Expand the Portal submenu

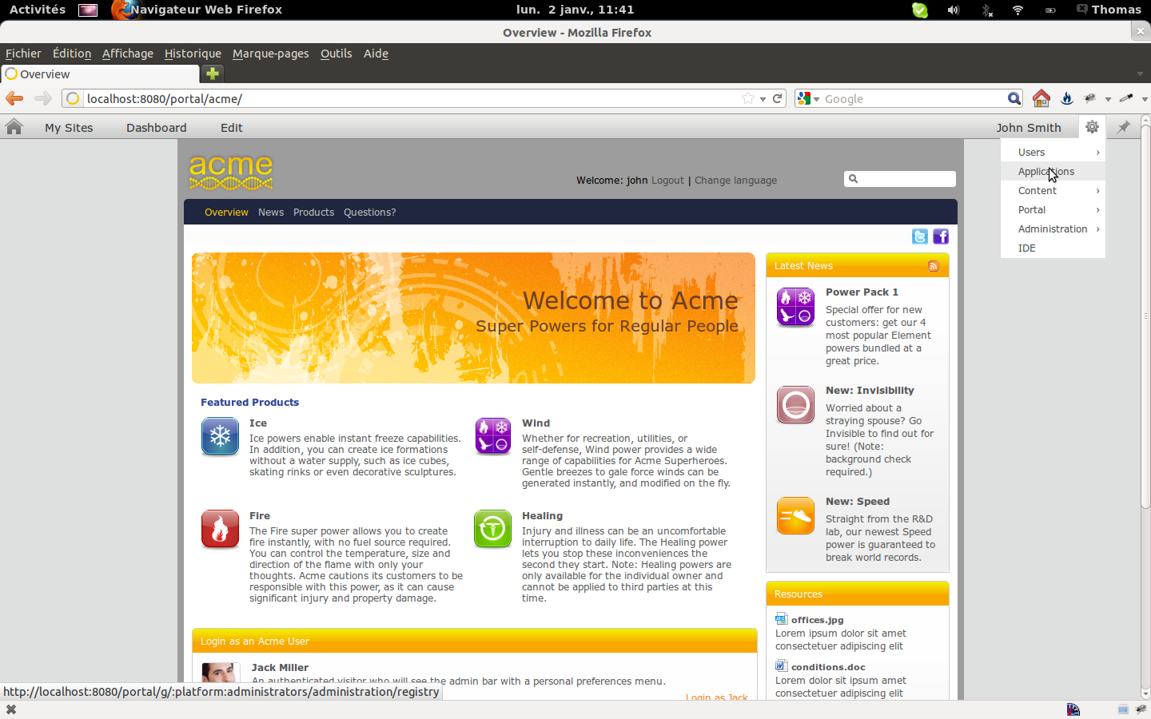point(1053,209)
